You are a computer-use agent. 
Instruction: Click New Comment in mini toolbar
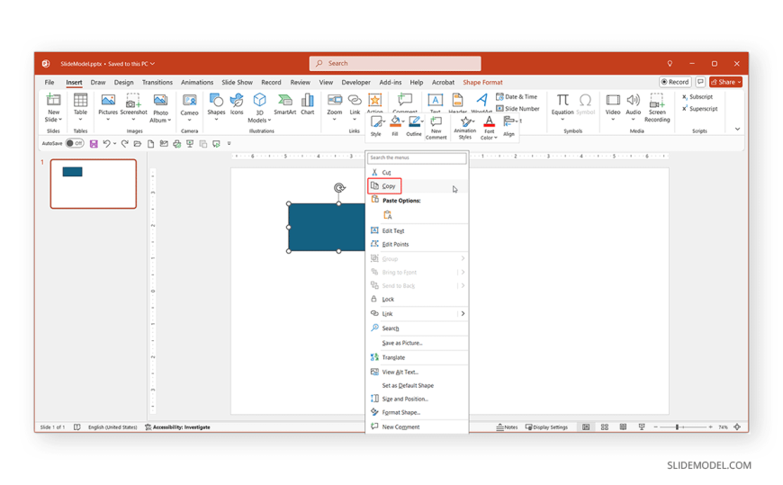pos(436,128)
